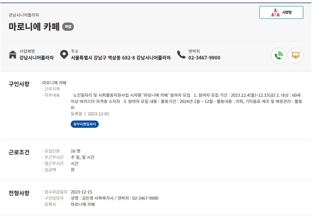Select the location pin icon next to 주소

pyautogui.click(x=64, y=55)
